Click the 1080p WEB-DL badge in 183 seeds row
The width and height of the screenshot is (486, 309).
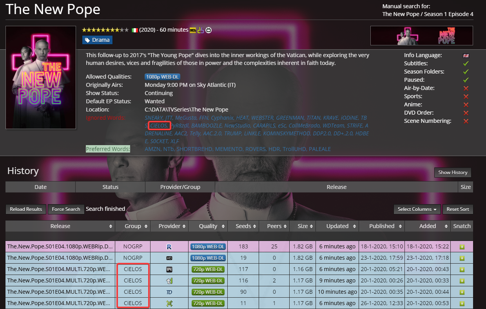208,247
